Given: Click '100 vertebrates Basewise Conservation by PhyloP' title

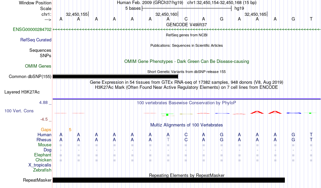Looking at the screenshot, I should pos(187,103).
